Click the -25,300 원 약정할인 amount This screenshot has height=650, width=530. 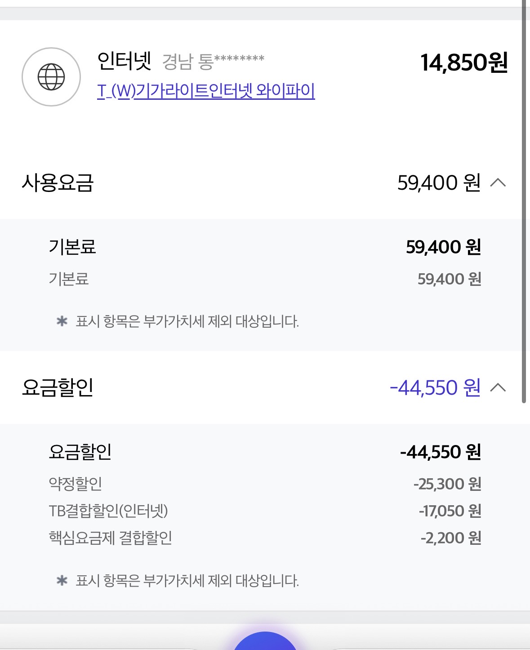pos(447,484)
